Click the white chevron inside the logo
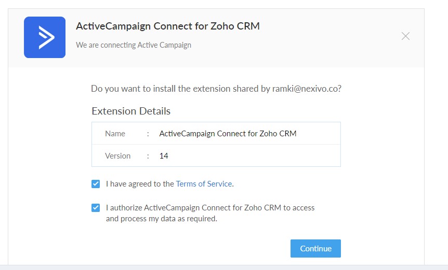The image size is (448, 270). point(46,37)
